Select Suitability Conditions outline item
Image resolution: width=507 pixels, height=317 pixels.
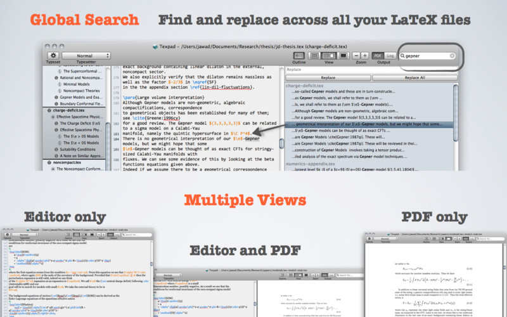coord(77,149)
